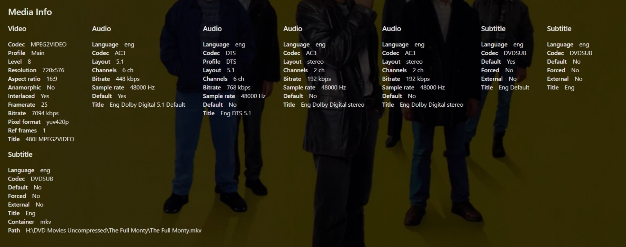The image size is (626, 247).
Task: Click the DTS audio section heading
Action: click(212, 29)
